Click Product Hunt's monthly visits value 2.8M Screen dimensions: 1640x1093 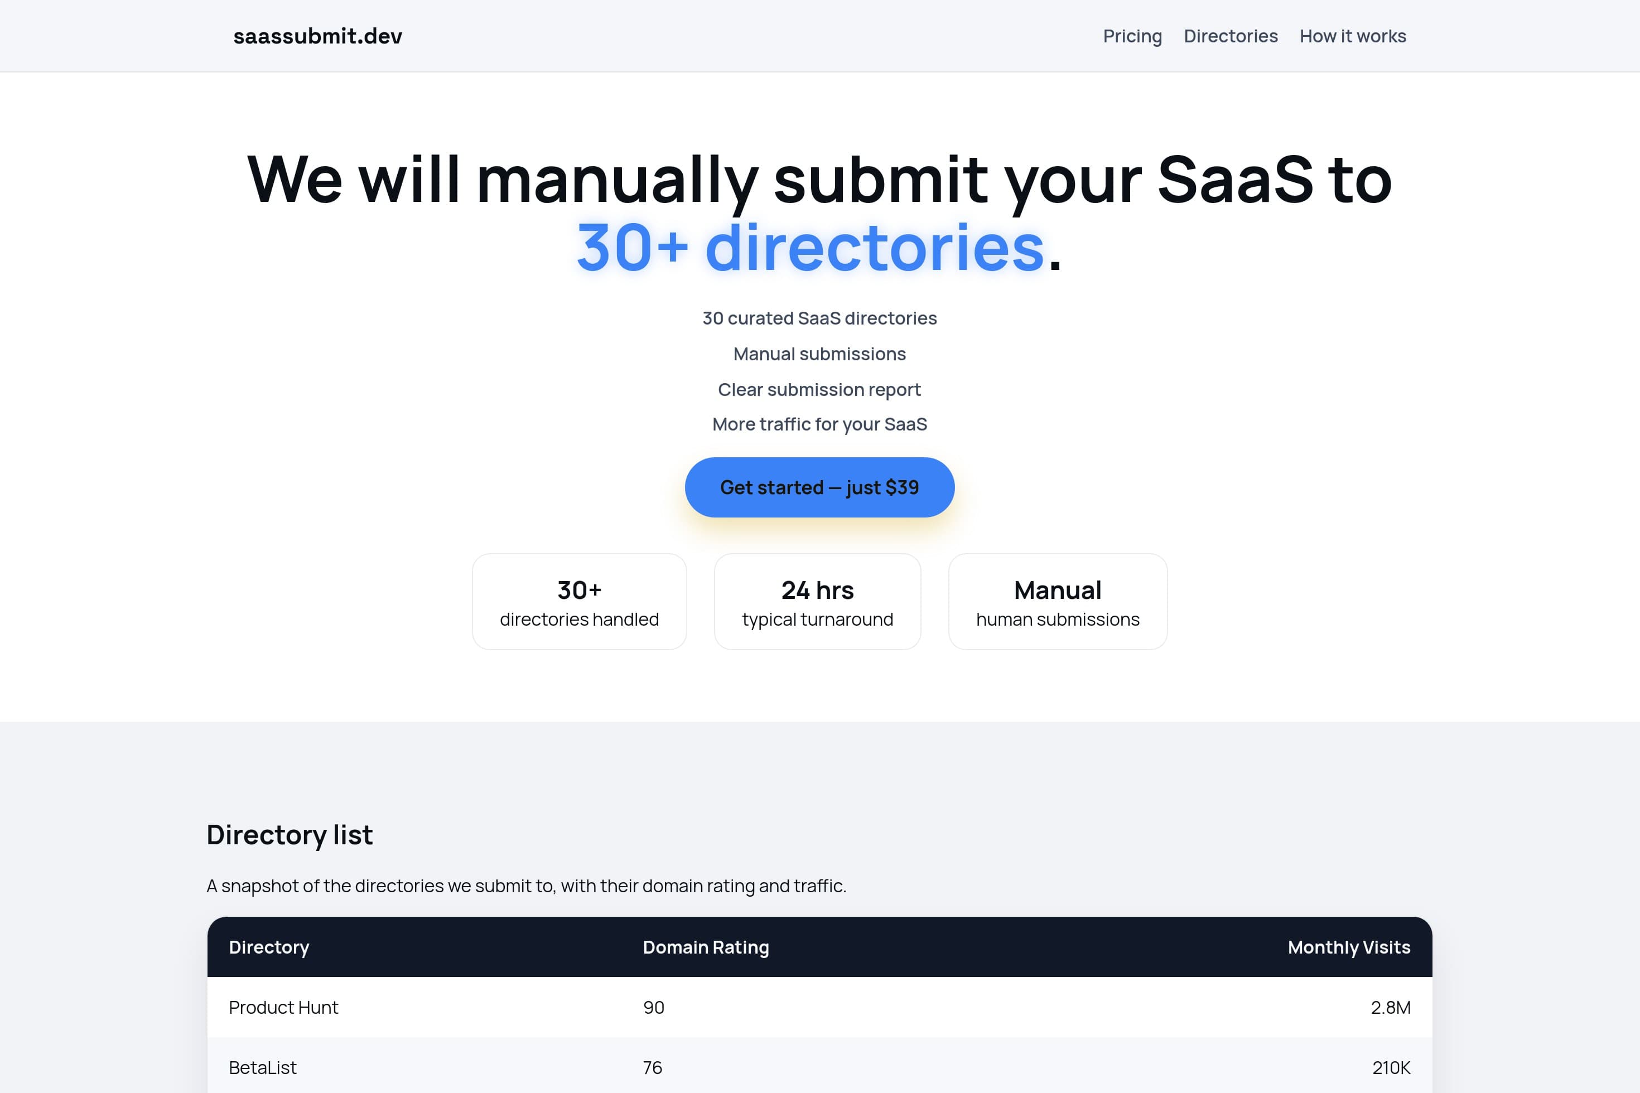pyautogui.click(x=1390, y=1007)
